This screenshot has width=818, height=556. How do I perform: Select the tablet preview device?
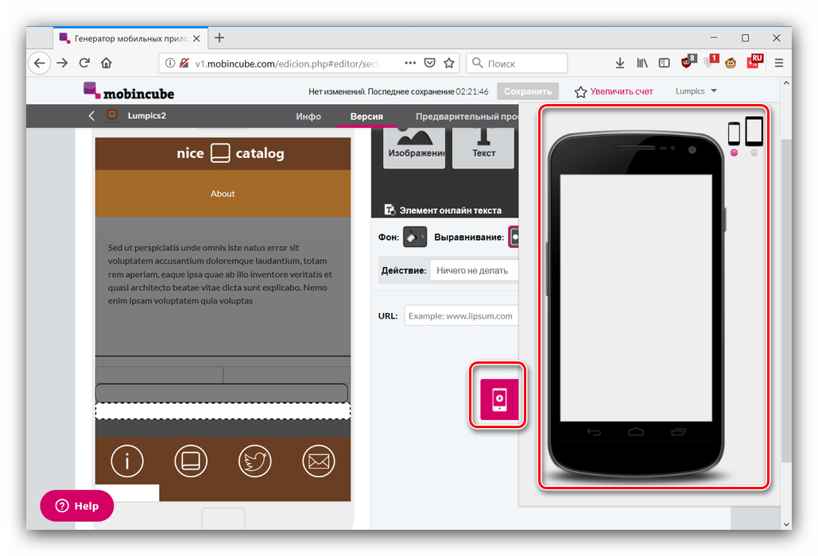[x=754, y=131]
